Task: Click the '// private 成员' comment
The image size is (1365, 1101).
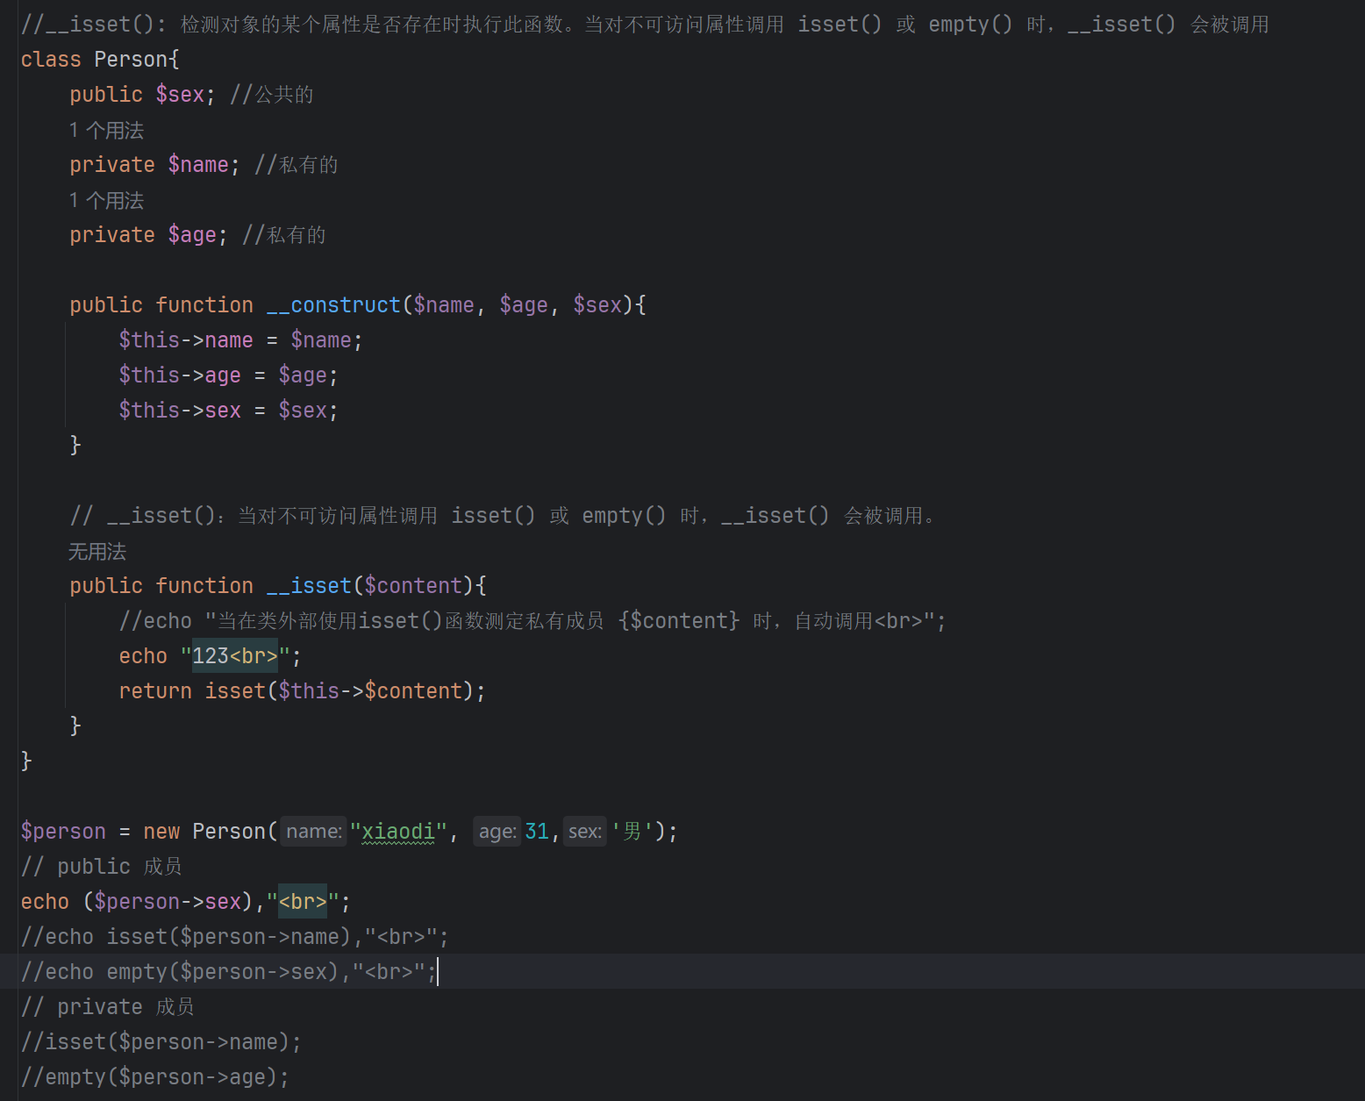Action: tap(108, 1006)
